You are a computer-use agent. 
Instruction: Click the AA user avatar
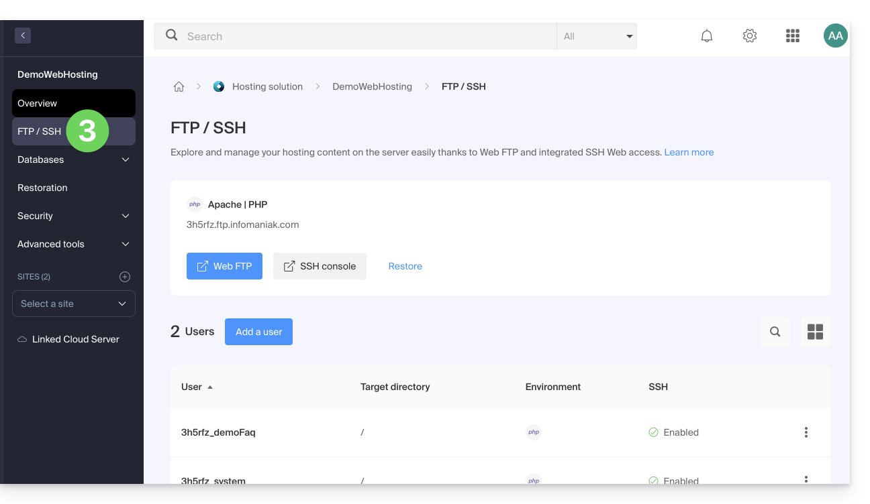click(x=835, y=36)
